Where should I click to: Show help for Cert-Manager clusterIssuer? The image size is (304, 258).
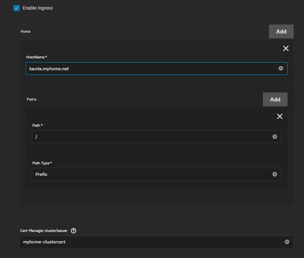(73, 231)
